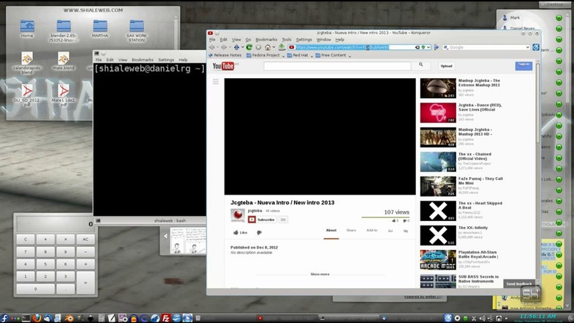The image size is (574, 323).
Task: Click the calculator AC button
Action: point(85,240)
